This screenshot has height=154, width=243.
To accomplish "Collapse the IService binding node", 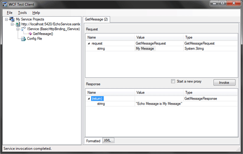I will click(18, 29).
